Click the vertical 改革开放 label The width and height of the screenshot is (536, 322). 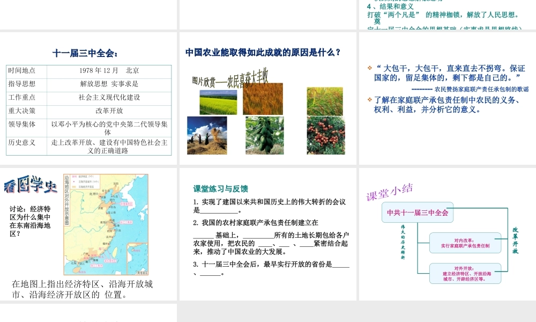point(515,240)
